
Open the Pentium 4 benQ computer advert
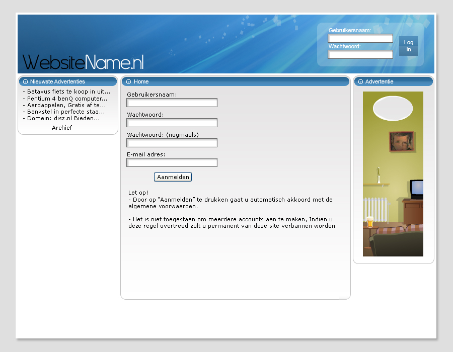(x=65, y=99)
